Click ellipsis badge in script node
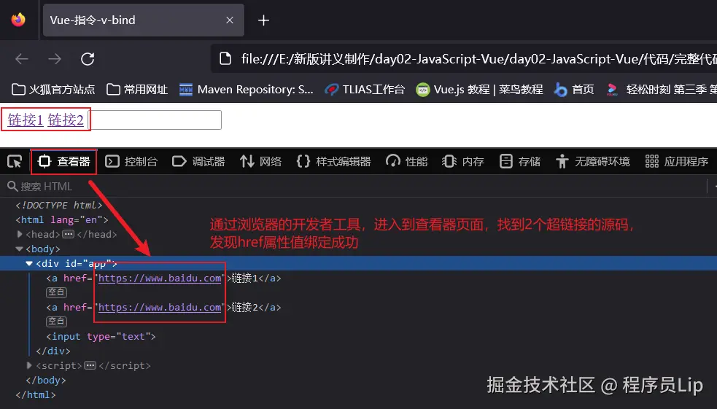 (x=90, y=365)
